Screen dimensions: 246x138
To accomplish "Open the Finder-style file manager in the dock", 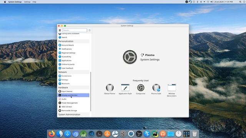I will tap(60, 134).
